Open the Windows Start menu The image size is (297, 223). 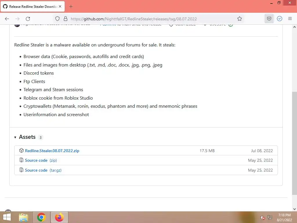[x=7, y=217]
